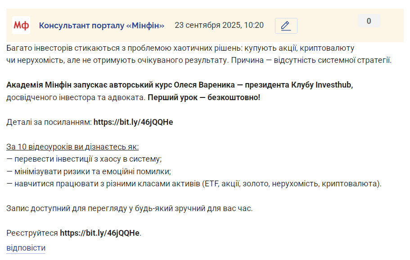
Task: Click the label Деталі за посиланням
Action: 49,122
